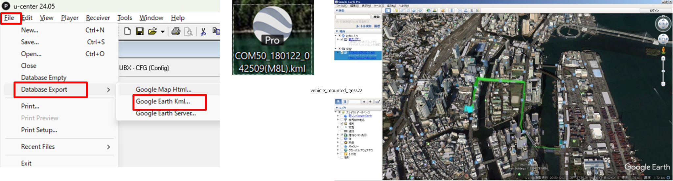Viewport: 673px width, 181px height.
Task: Enable the 天気 weather layer checkbox
Action: click(342, 142)
